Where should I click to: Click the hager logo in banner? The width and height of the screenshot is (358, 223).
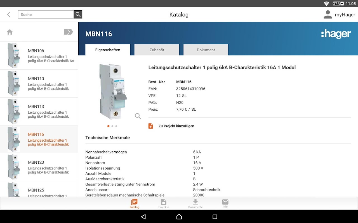(x=336, y=34)
